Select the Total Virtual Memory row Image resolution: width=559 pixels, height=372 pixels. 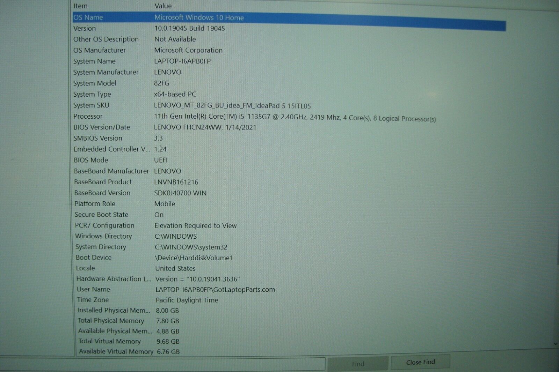tap(109, 341)
